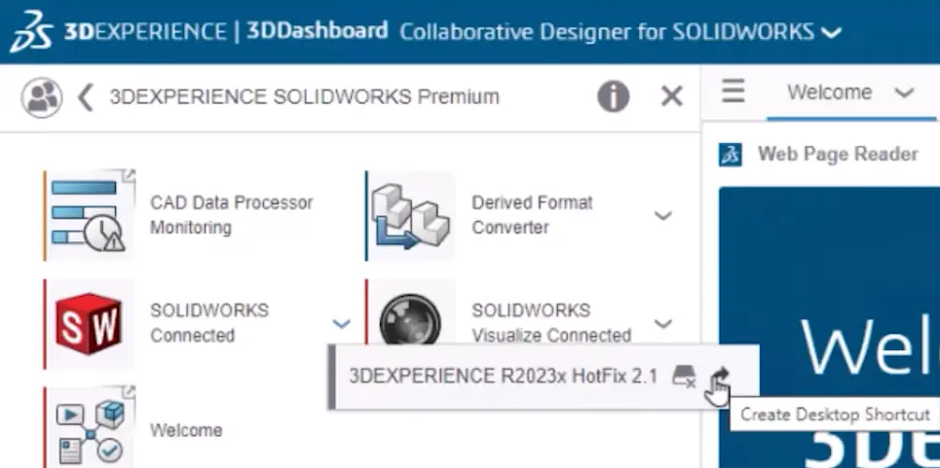Click the SOLIDWORKS Visualize Connected label
Viewport: 940px width, 468px height.
pos(551,323)
